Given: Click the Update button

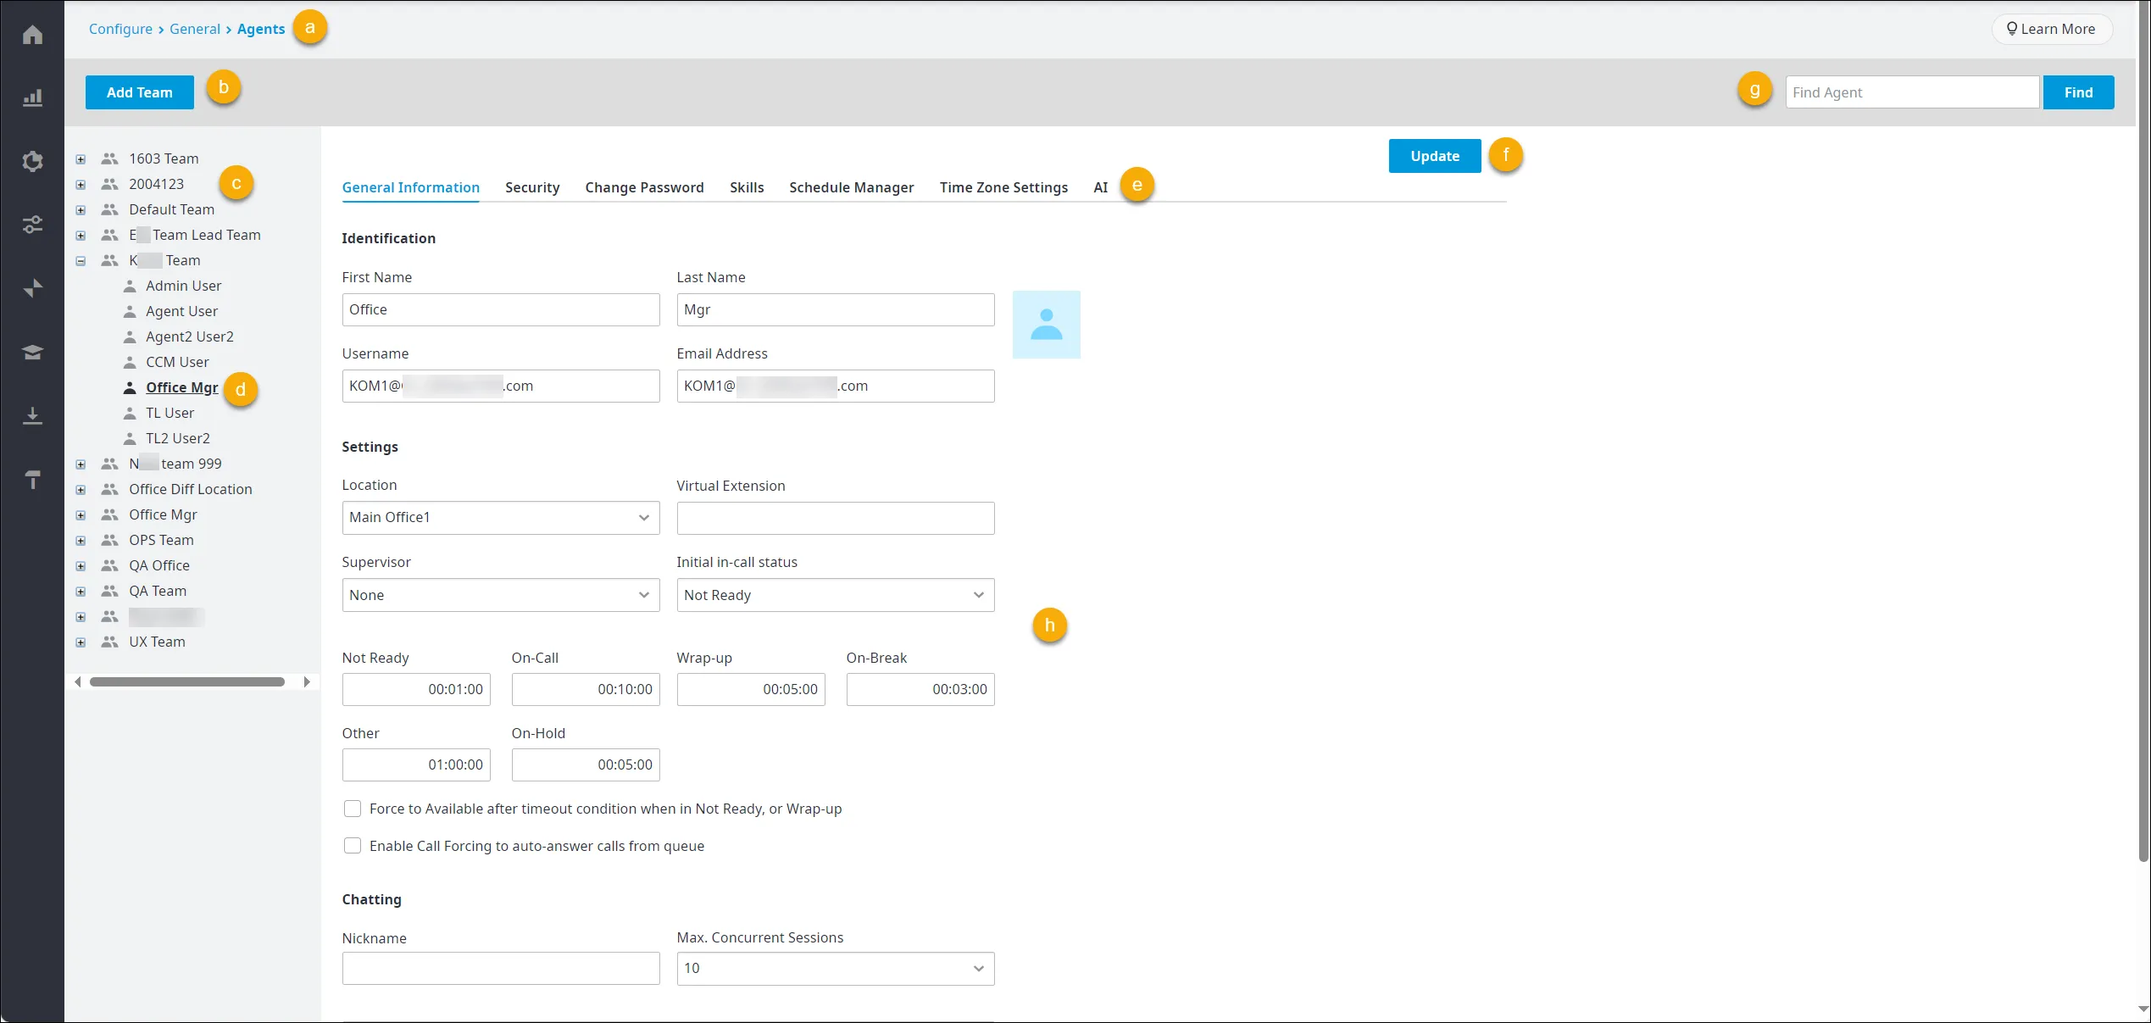Looking at the screenshot, I should (1435, 156).
